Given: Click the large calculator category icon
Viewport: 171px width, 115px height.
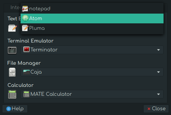Looking at the screenshot, I should pyautogui.click(x=12, y=94).
